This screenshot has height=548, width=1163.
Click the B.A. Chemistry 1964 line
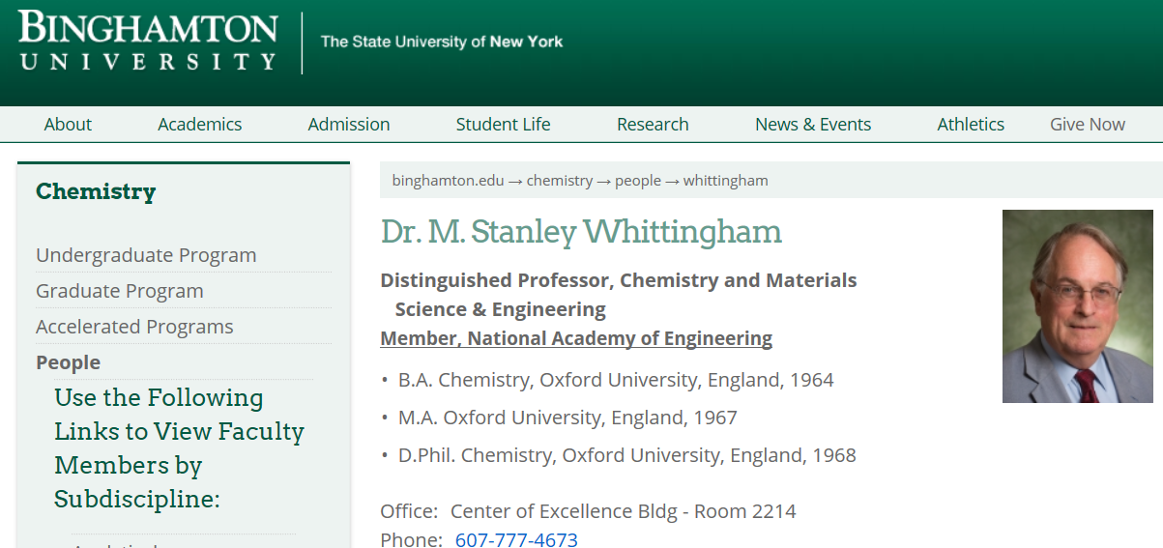point(616,380)
